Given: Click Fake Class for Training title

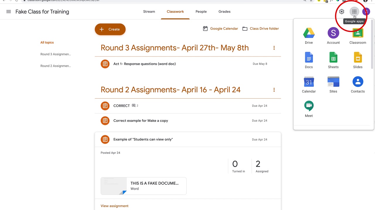Looking at the screenshot, I should point(42,12).
